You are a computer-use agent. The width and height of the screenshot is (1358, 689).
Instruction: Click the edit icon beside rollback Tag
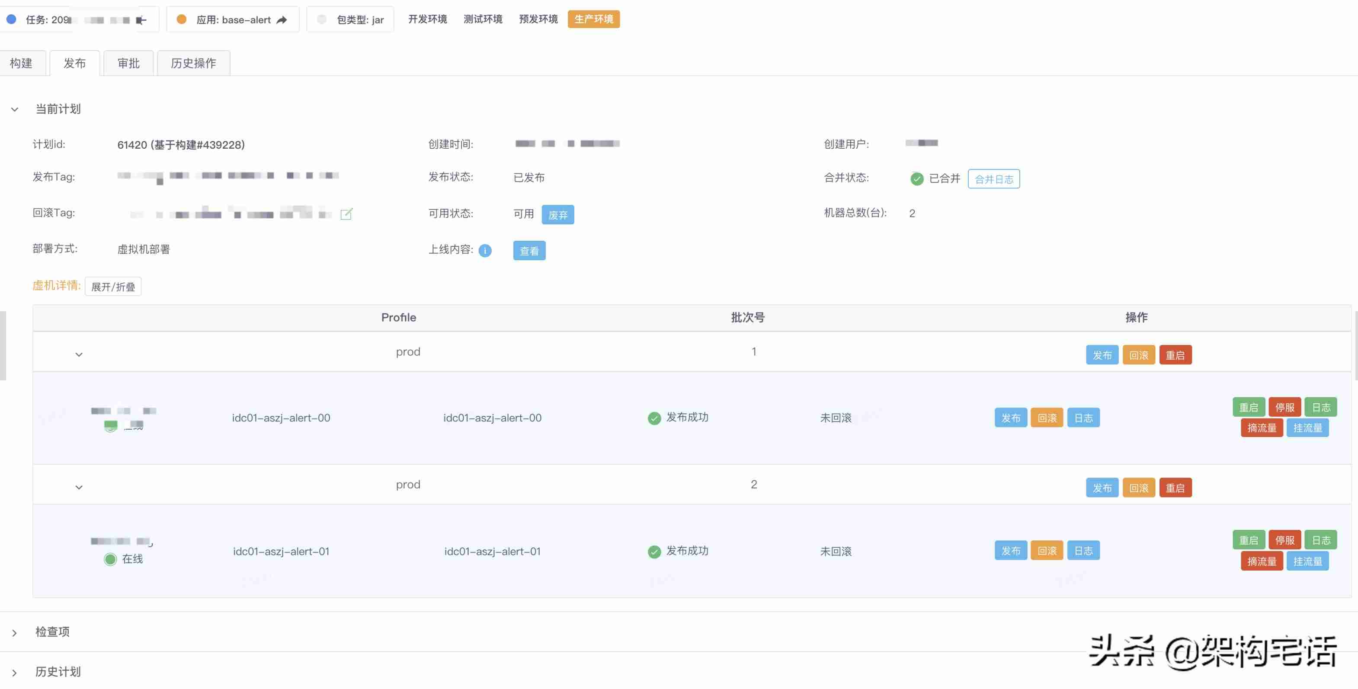pos(346,214)
